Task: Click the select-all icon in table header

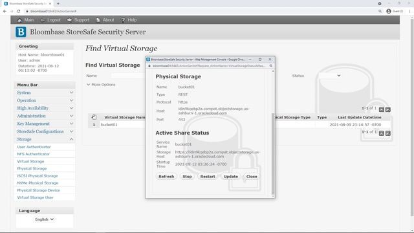Action: [x=94, y=117]
